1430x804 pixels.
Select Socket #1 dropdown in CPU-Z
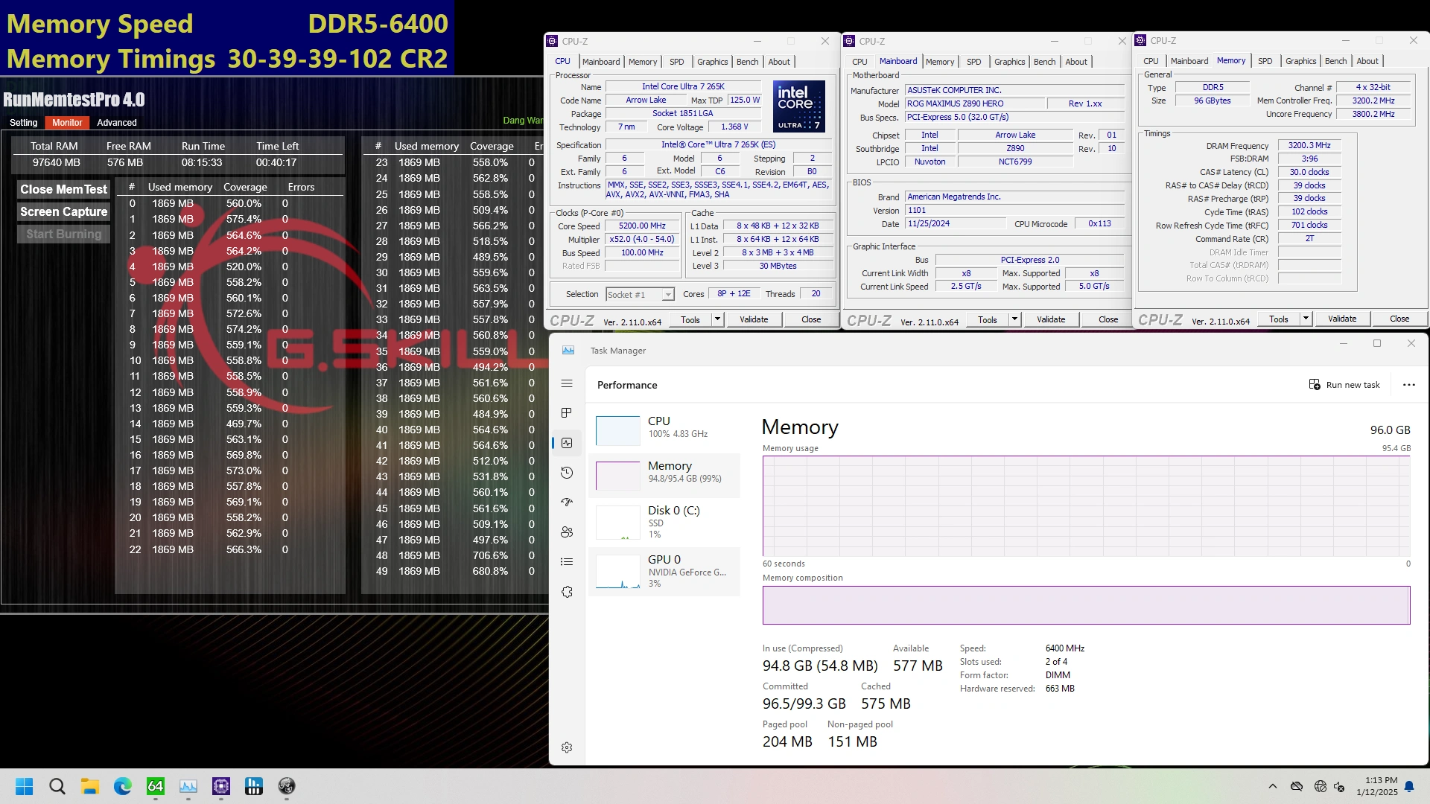point(638,293)
